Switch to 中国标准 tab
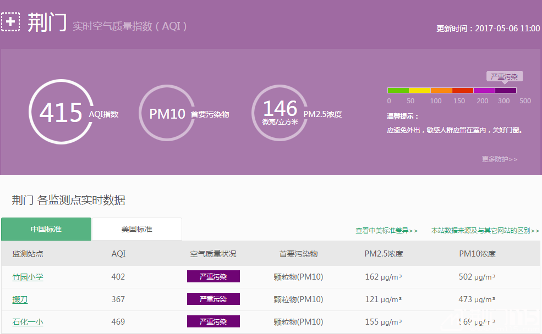Screen dimensions: 542x334 46,229
